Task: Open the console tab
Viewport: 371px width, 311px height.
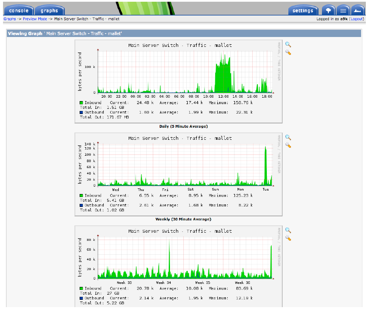Action: [19, 10]
